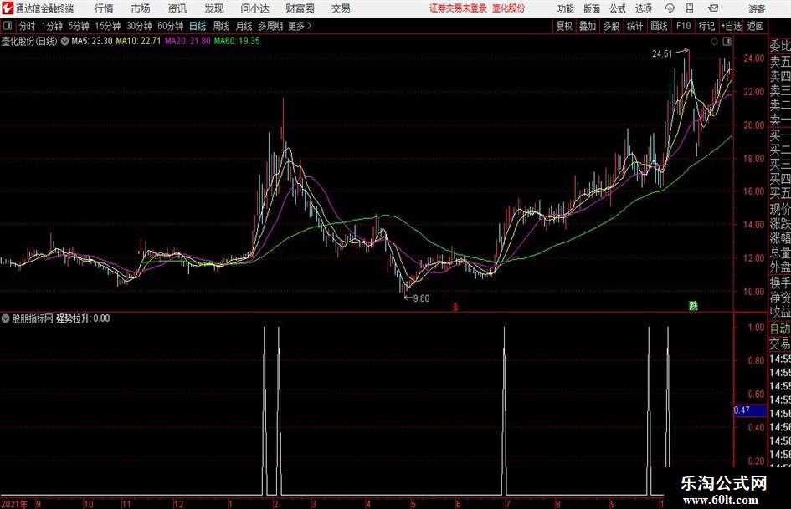Image resolution: width=791 pixels, height=509 pixels.
Task: Click the 标记 mark toolbar button
Action: click(x=706, y=26)
